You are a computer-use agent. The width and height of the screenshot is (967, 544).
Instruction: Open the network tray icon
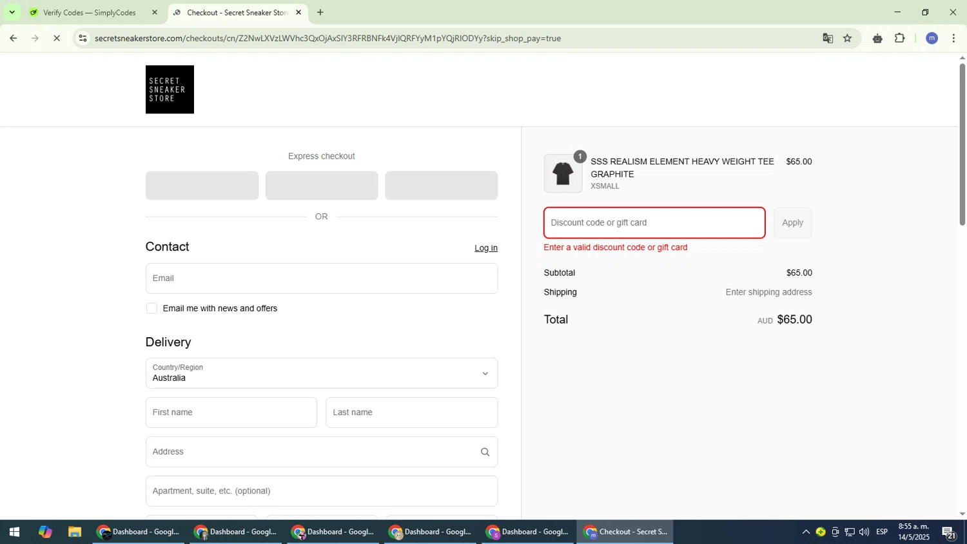[850, 532]
